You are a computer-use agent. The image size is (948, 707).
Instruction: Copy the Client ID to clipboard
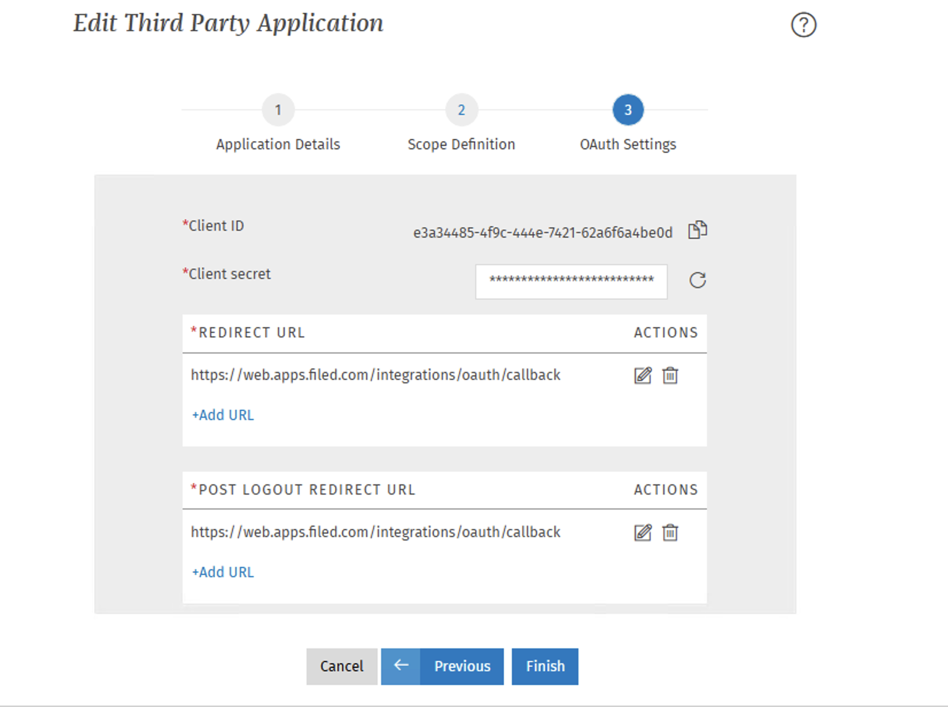[697, 230]
